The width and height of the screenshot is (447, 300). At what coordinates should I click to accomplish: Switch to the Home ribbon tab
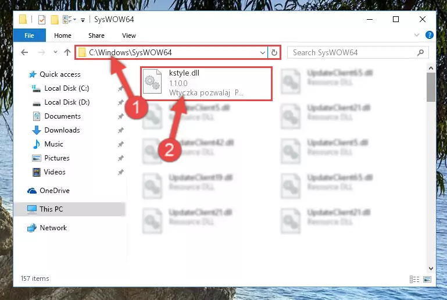coord(63,35)
